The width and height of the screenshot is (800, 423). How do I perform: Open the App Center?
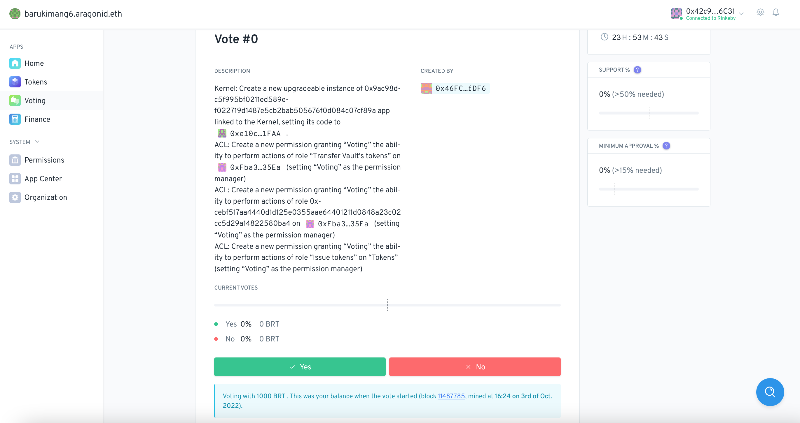click(x=43, y=179)
